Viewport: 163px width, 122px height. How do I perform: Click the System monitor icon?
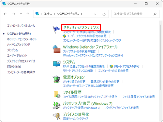[57, 64]
